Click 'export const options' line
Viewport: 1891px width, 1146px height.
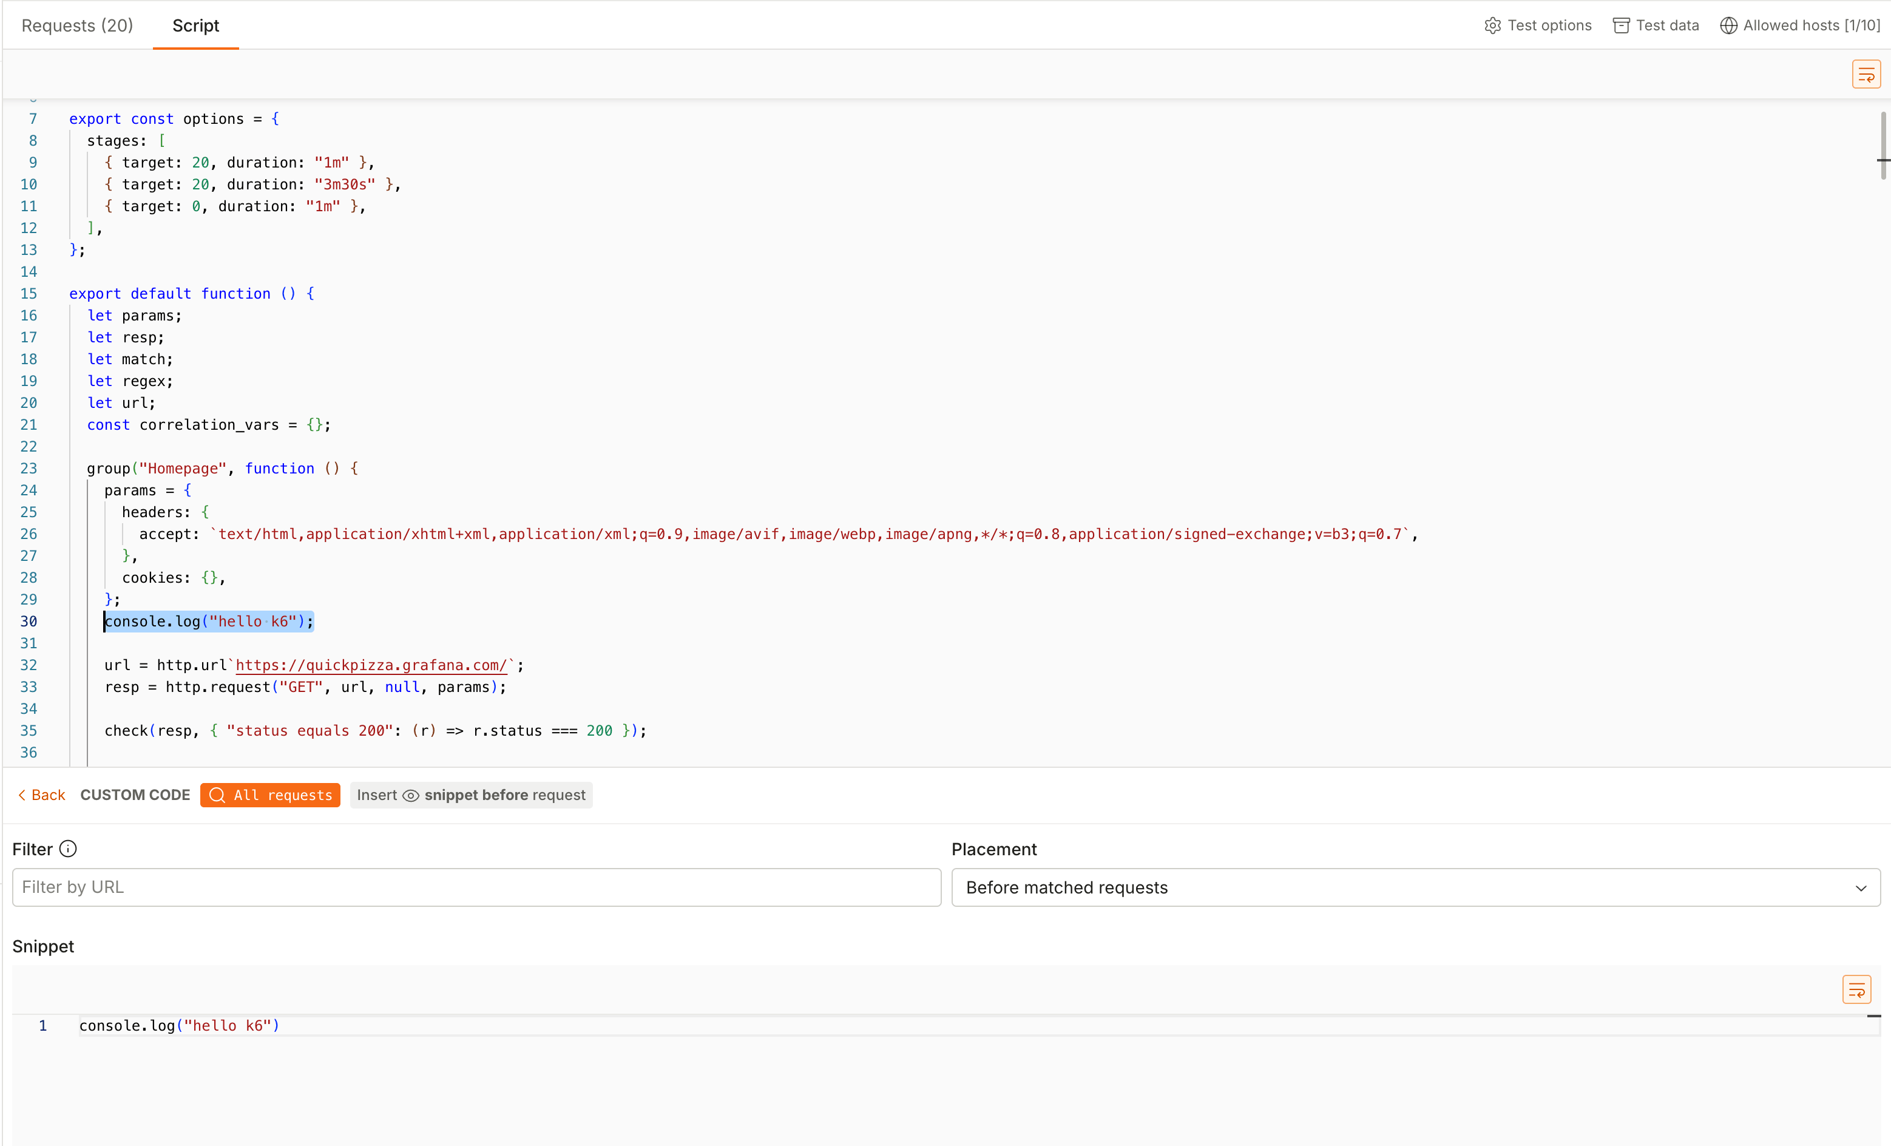tap(174, 119)
